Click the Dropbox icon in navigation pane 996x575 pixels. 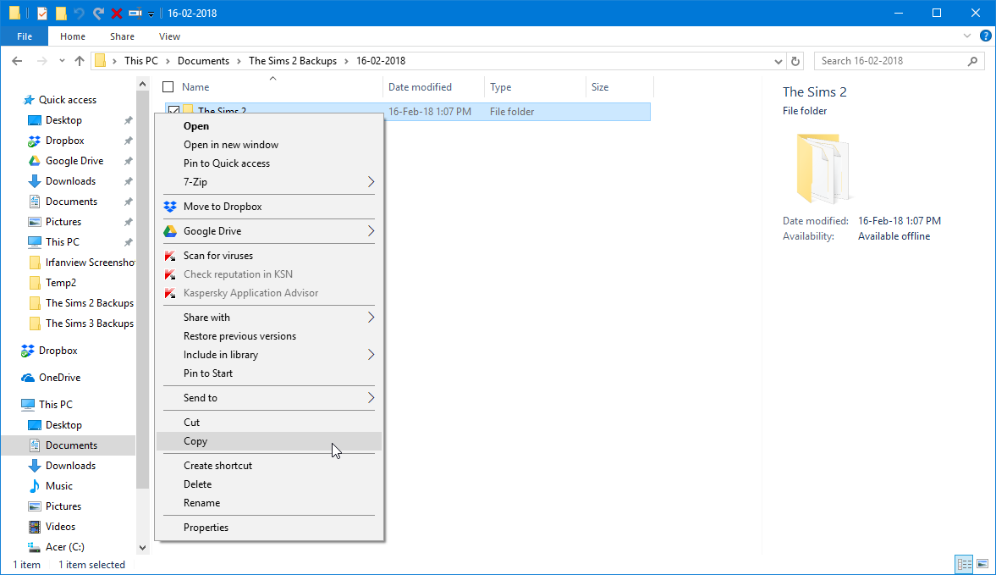pyautogui.click(x=27, y=351)
